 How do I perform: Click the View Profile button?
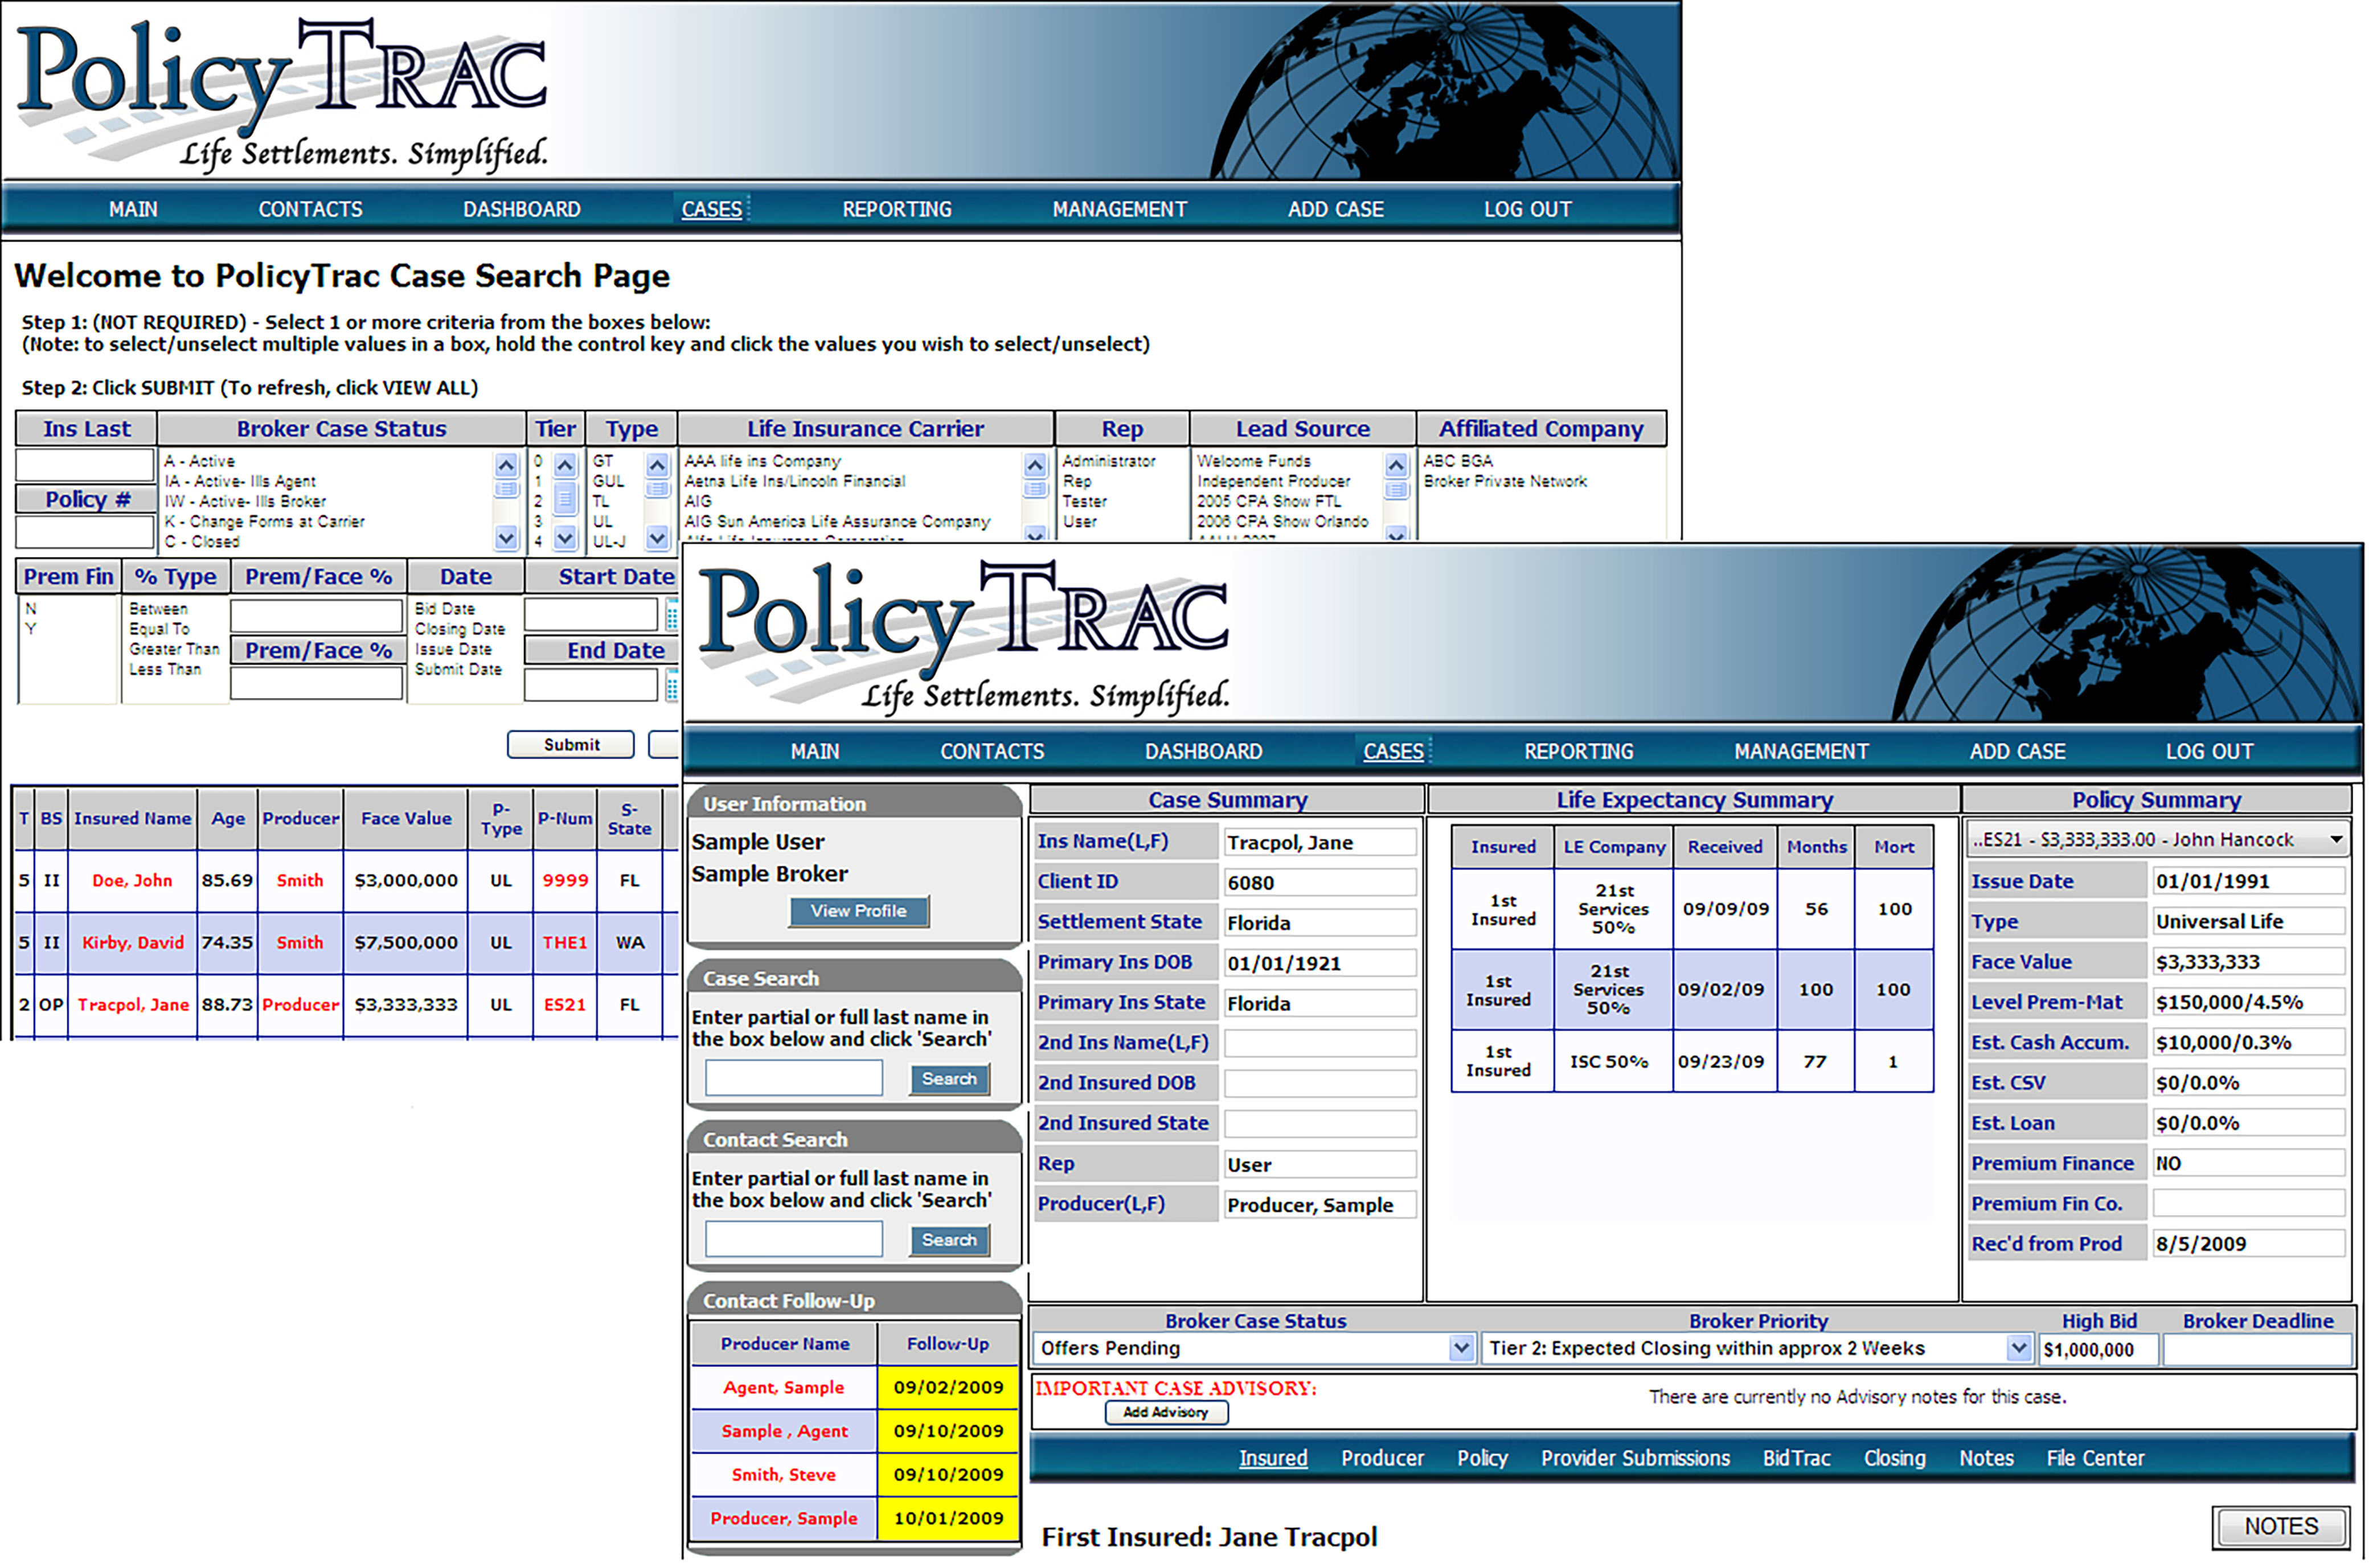[x=858, y=911]
